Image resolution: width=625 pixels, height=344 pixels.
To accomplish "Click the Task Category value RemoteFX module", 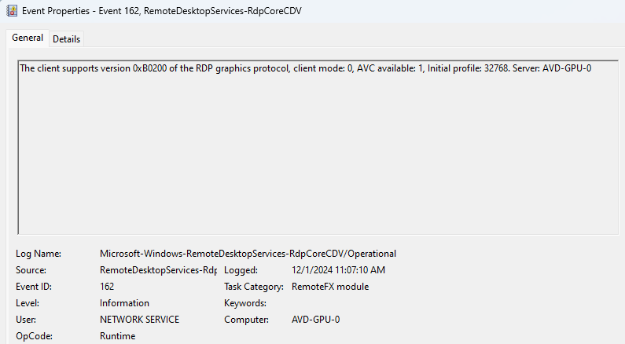I will tap(330, 287).
